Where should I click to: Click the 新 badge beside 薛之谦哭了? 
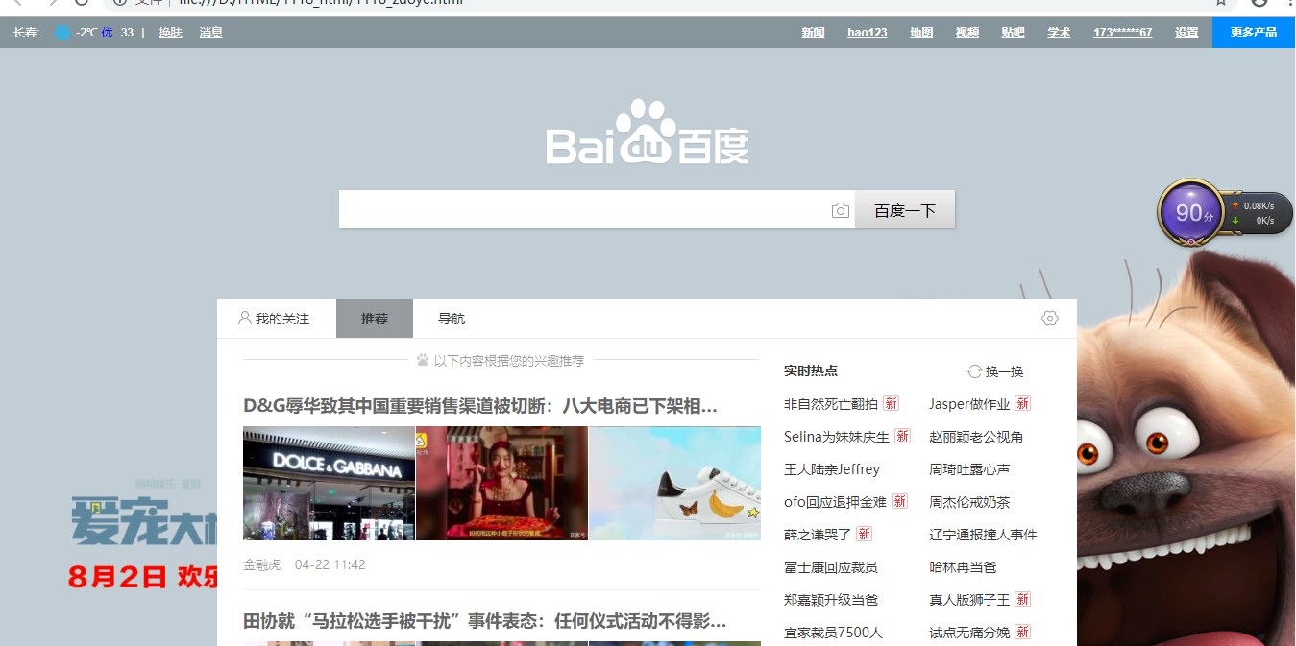tap(865, 534)
